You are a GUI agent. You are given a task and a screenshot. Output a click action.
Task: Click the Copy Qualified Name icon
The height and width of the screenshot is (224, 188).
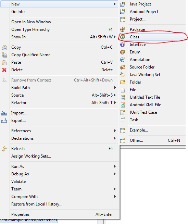pyautogui.click(x=4, y=55)
